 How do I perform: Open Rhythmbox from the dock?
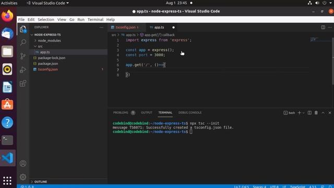[x=7, y=69]
